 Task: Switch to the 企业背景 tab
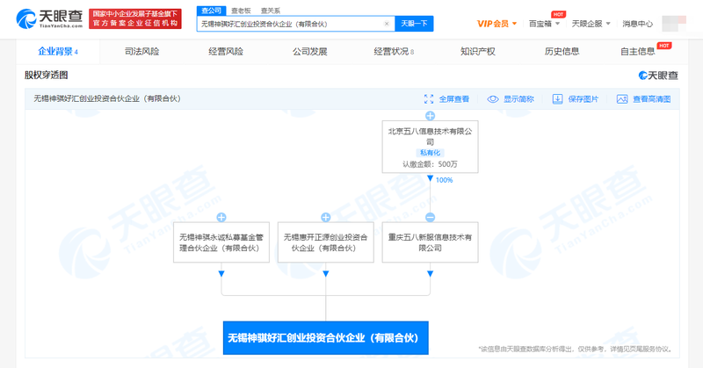point(58,52)
